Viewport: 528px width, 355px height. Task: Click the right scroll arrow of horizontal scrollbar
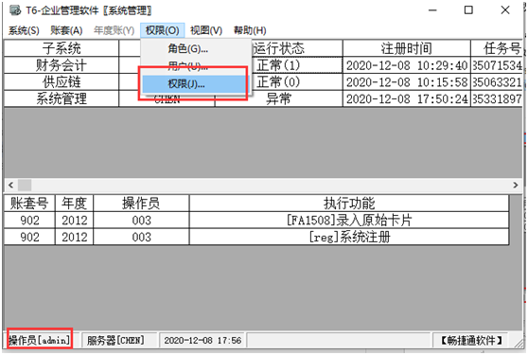515,185
